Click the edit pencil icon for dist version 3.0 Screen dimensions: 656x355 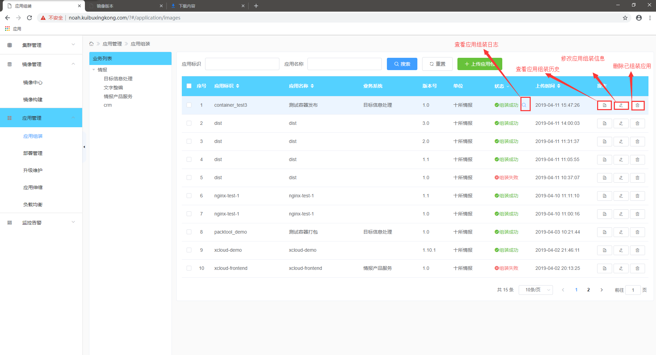pos(621,123)
